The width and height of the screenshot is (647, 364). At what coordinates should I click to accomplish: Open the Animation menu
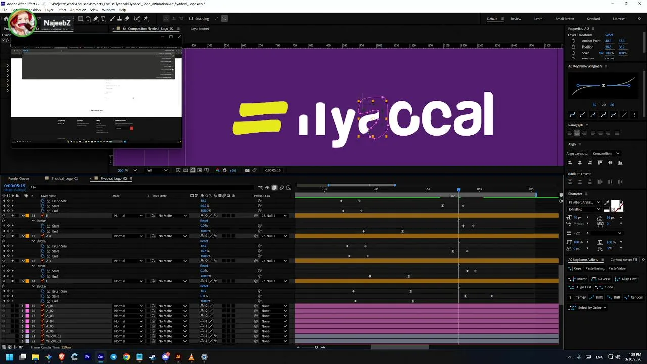coord(78,10)
